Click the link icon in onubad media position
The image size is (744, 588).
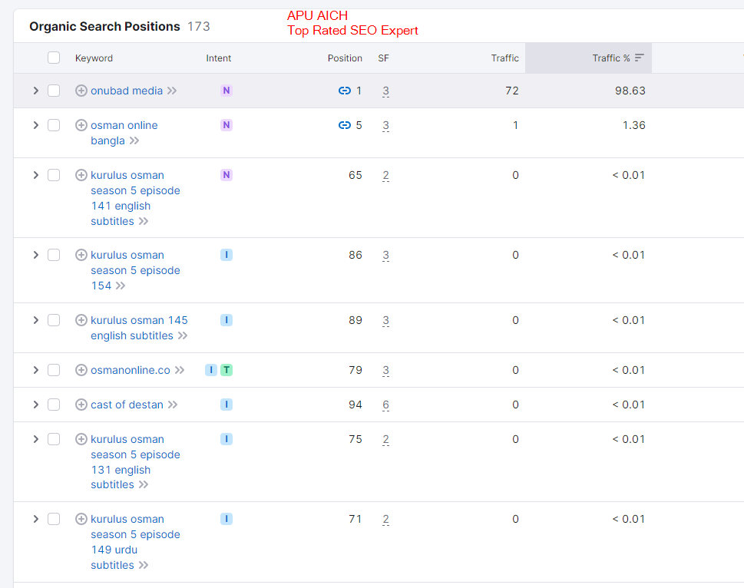(x=344, y=91)
